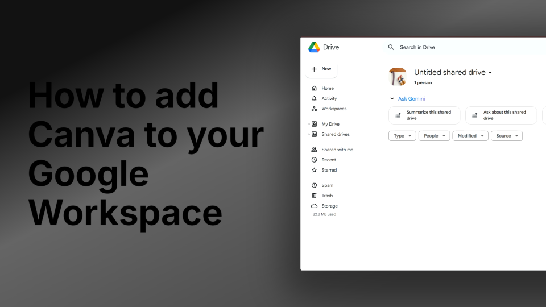
Task: Open Spam in the sidebar
Action: (x=328, y=185)
